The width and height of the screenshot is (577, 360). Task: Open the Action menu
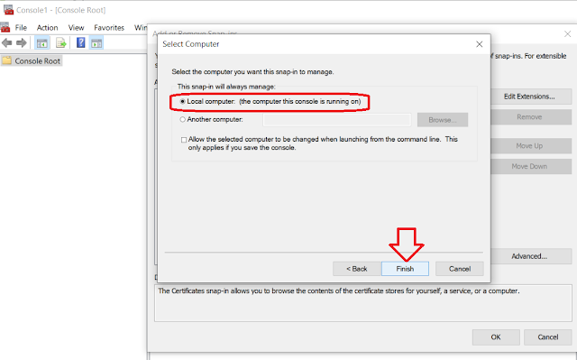47,28
